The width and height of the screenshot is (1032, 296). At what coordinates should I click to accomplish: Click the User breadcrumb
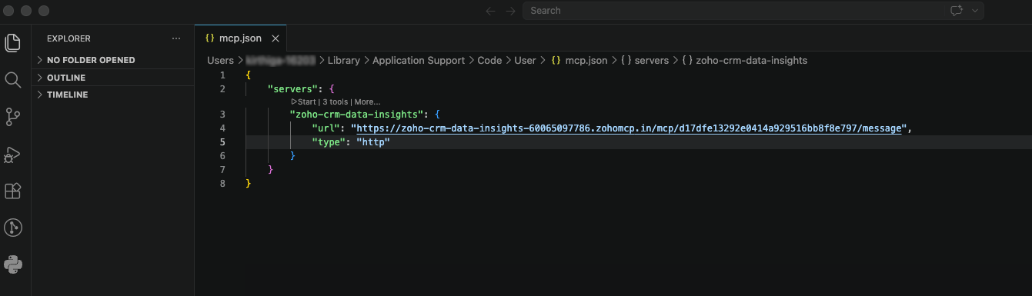tap(525, 60)
